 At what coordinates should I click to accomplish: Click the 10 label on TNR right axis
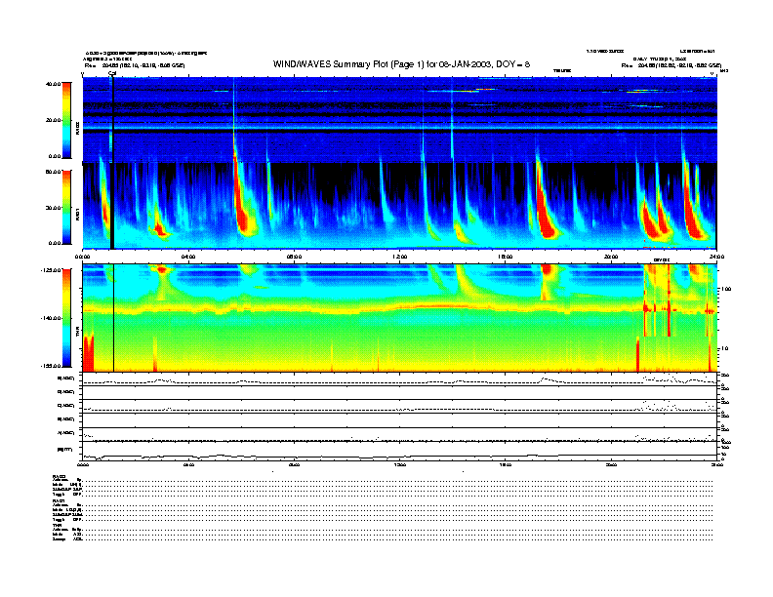(x=723, y=349)
